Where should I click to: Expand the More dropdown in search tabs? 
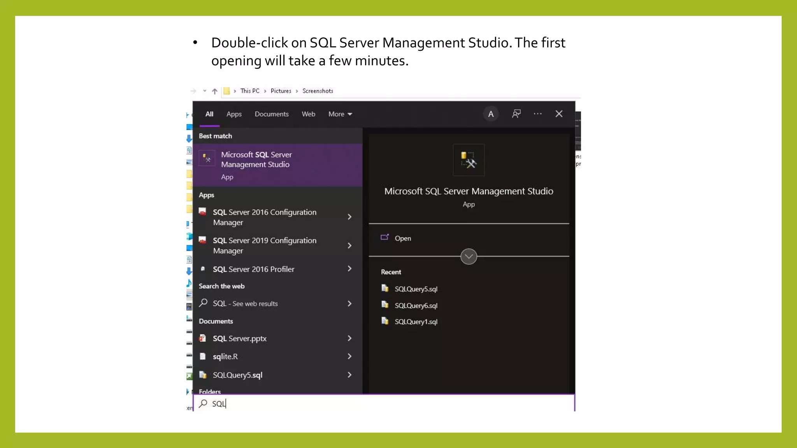click(x=340, y=114)
